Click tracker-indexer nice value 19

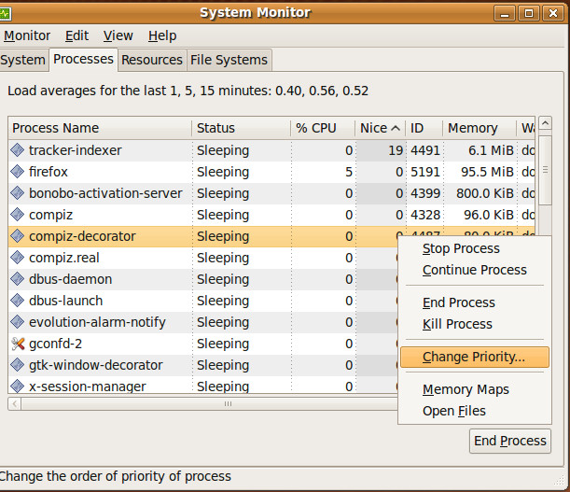396,150
